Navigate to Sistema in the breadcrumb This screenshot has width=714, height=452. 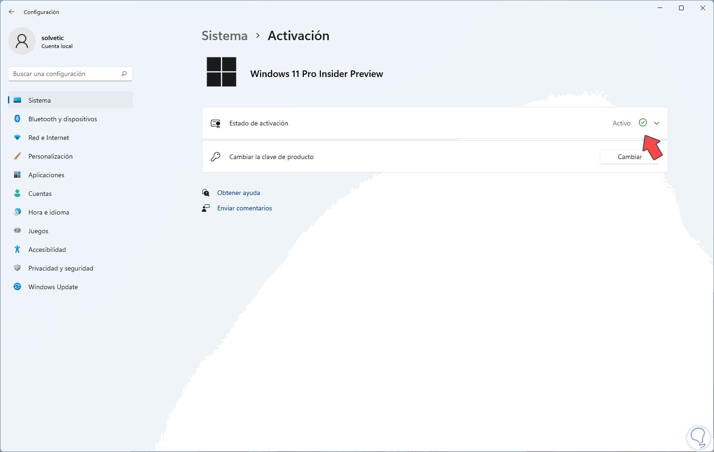[x=224, y=36]
